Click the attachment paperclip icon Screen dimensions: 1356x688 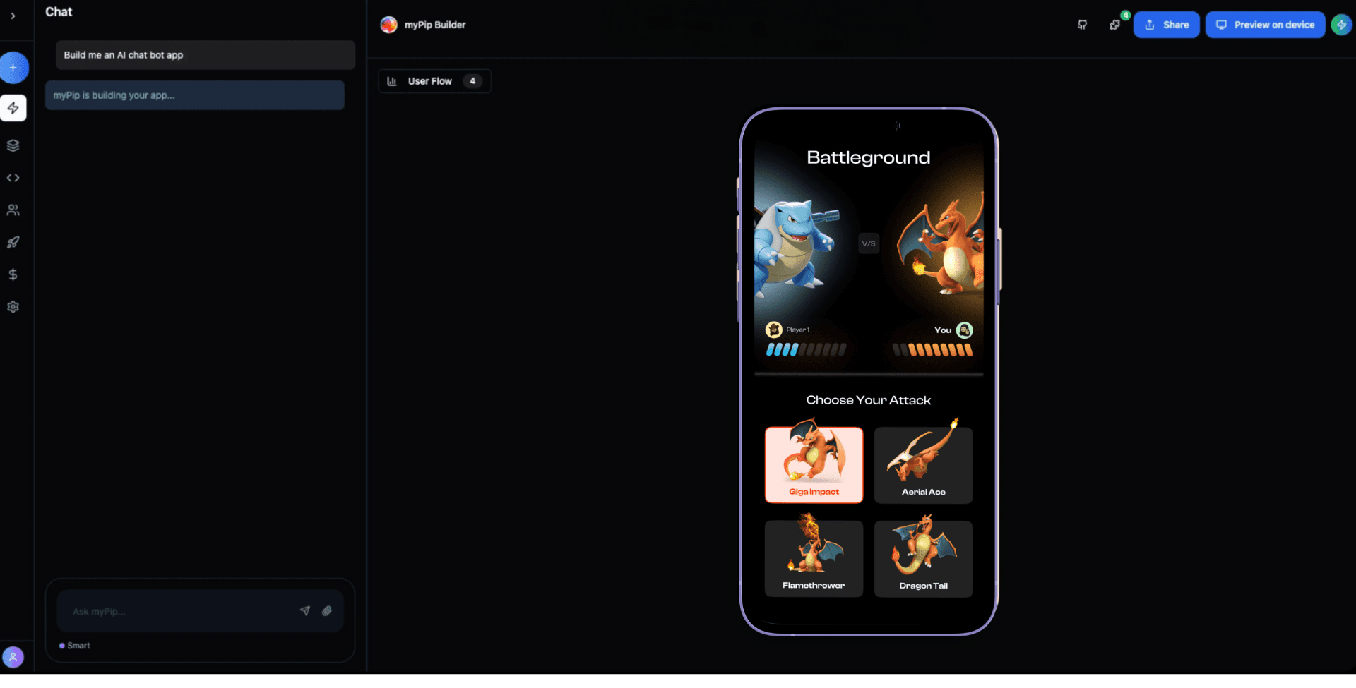coord(327,611)
